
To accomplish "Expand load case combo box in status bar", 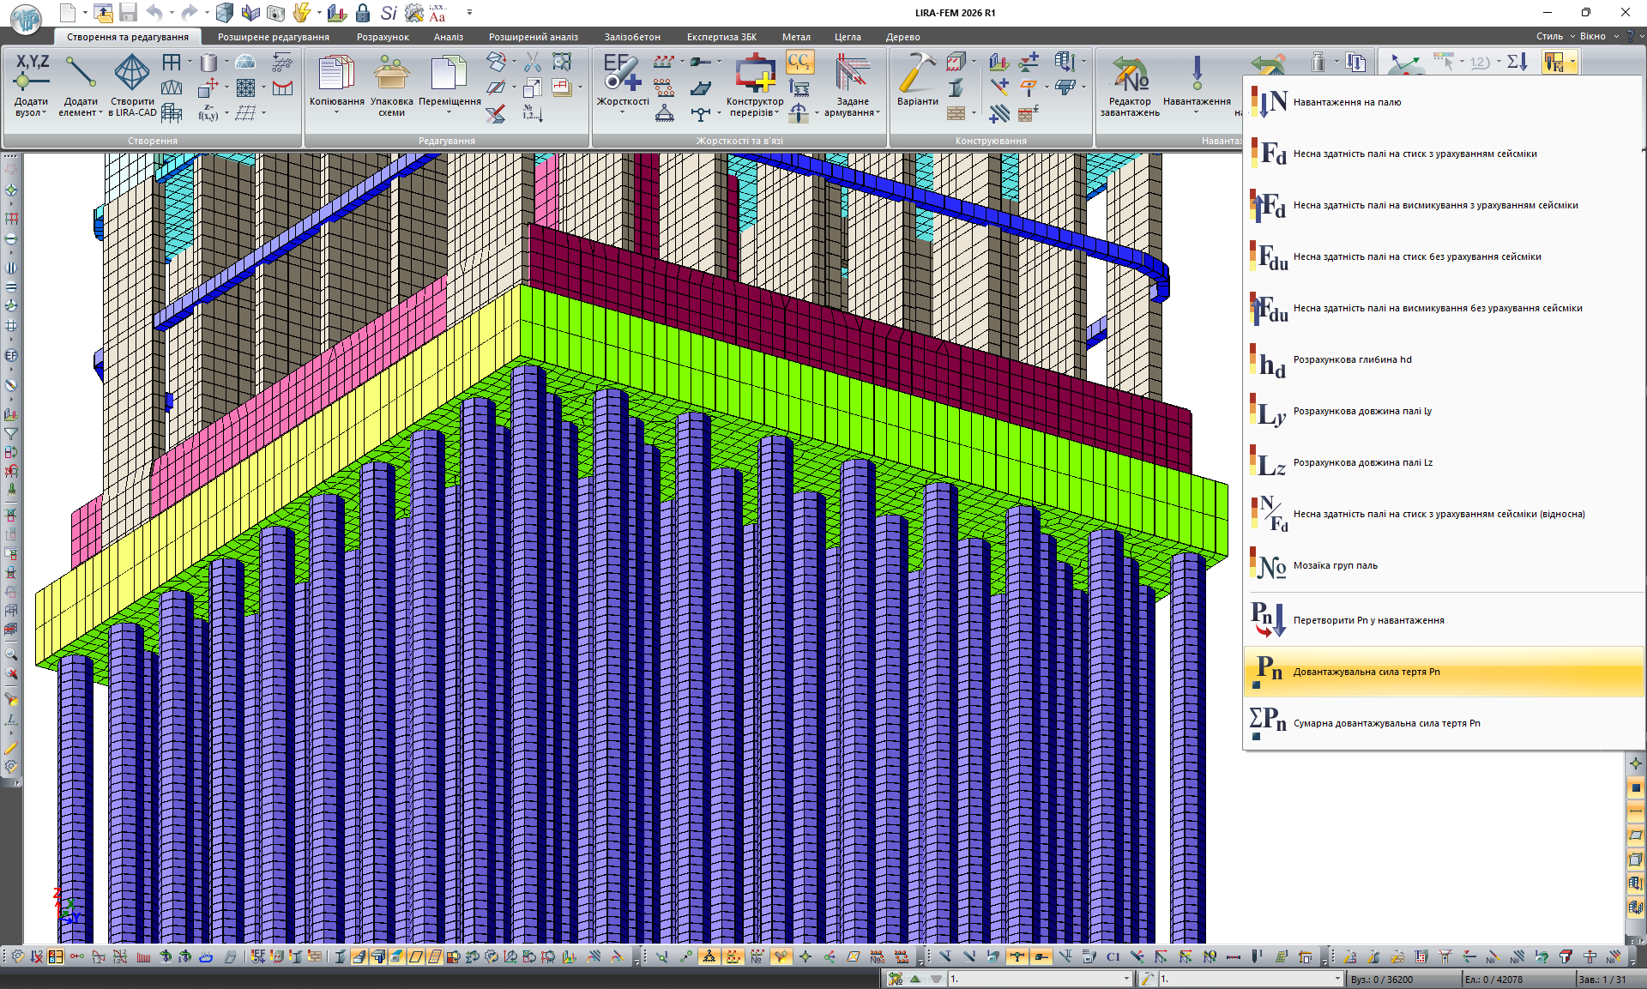I will (x=1126, y=979).
